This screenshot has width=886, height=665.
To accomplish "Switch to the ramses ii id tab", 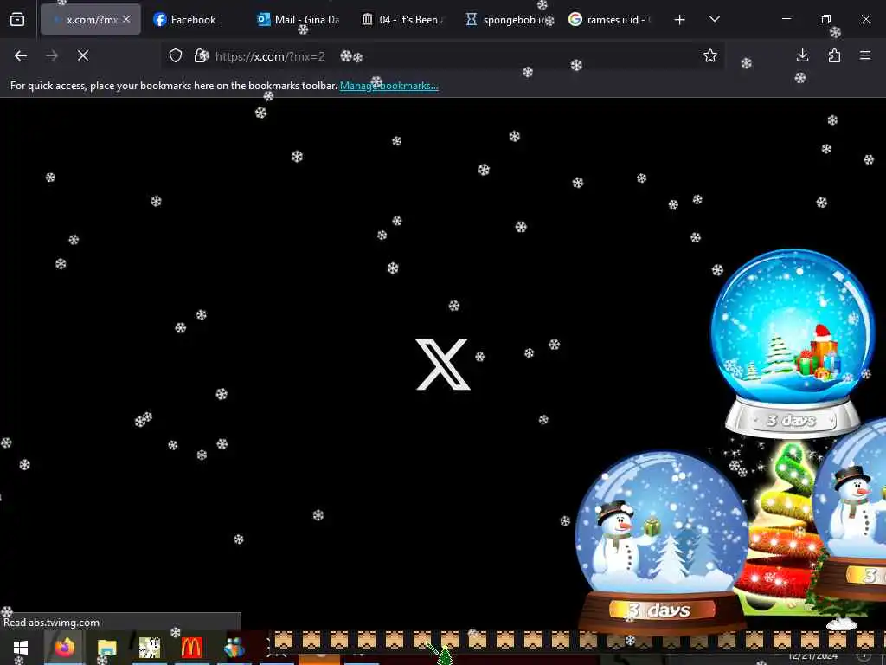I will [612, 20].
